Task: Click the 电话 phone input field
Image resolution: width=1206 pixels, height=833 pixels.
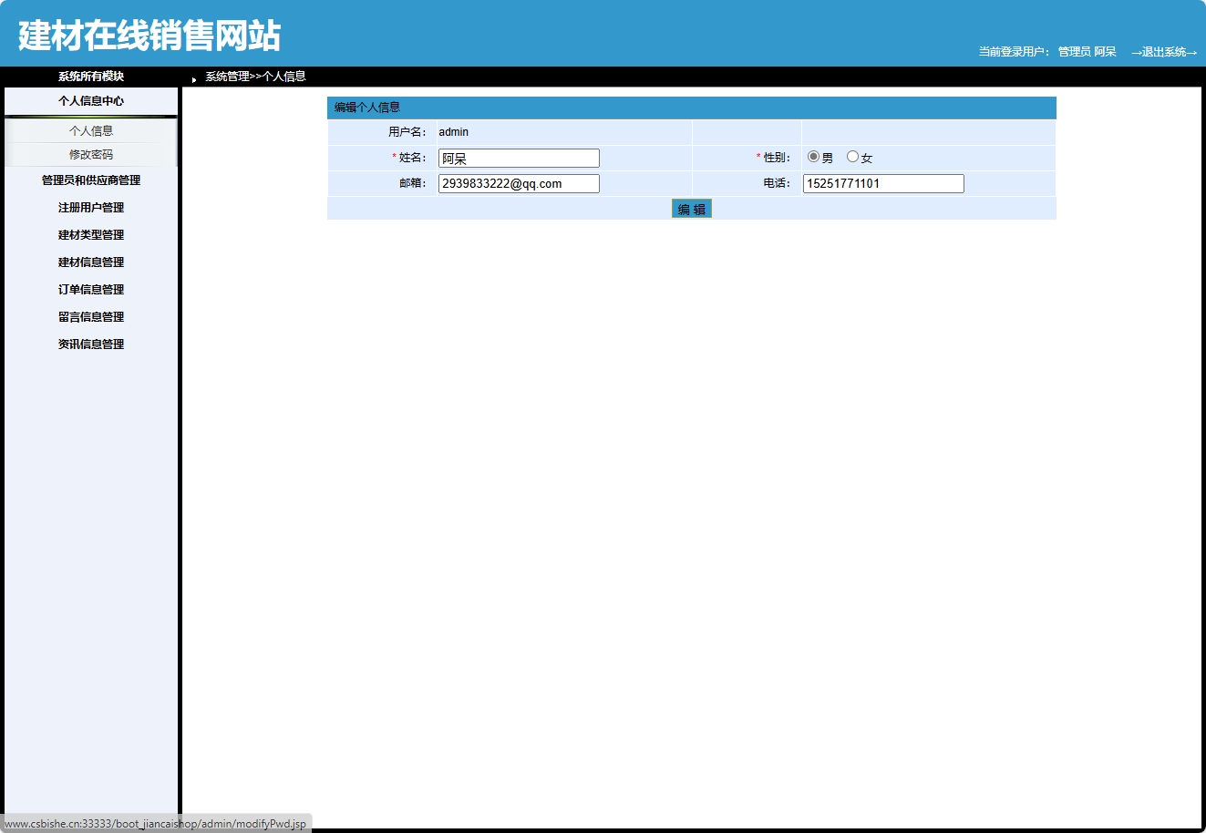Action: 881,183
